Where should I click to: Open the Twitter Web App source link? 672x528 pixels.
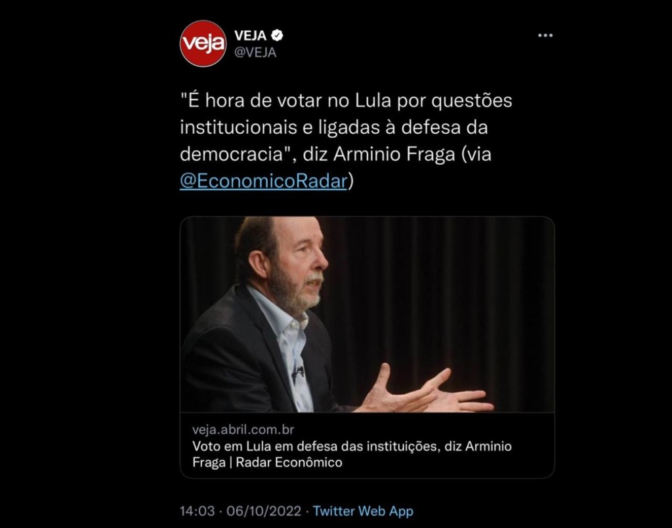tap(363, 511)
